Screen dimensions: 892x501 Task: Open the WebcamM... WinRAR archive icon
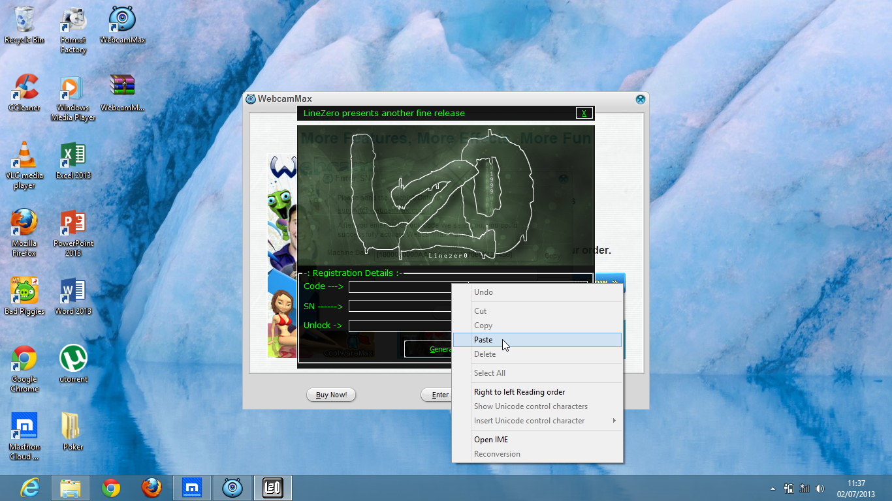122,93
